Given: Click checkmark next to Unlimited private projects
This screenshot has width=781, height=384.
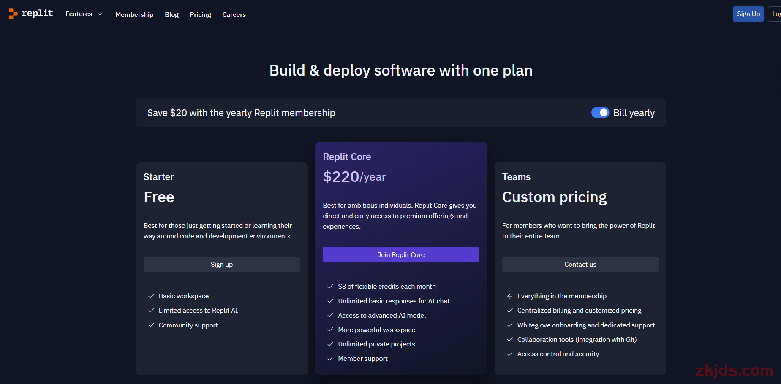Looking at the screenshot, I should (330, 344).
